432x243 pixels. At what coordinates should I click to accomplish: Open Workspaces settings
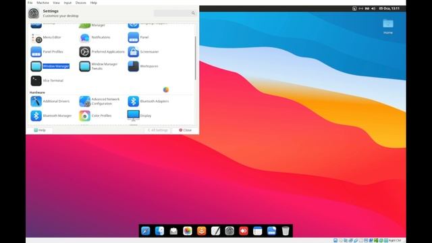click(143, 66)
